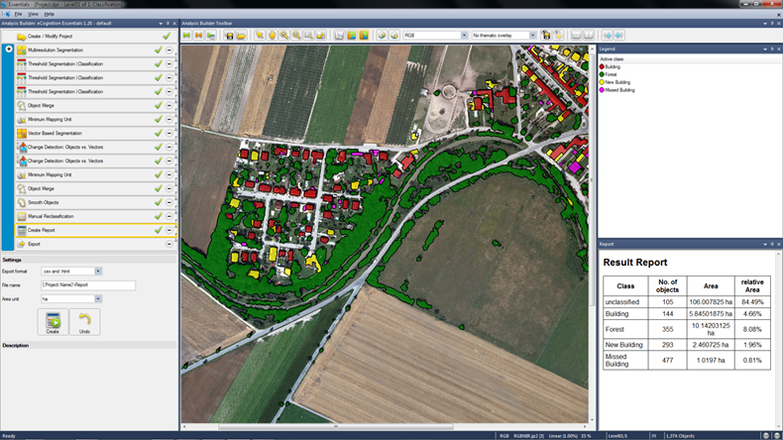
Task: Click the open folder icon in toolbar
Action: point(241,36)
